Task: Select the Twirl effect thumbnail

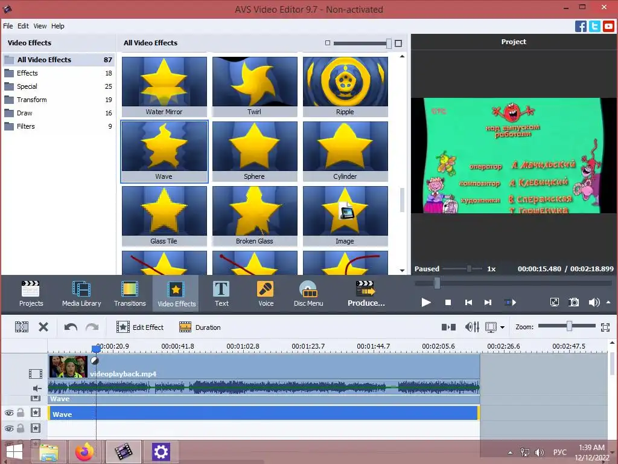Action: tap(255, 86)
